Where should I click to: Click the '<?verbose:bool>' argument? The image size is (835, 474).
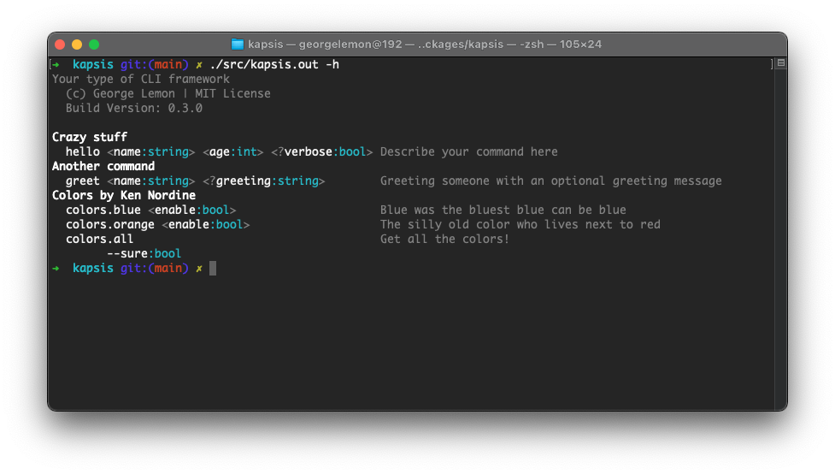click(x=322, y=152)
